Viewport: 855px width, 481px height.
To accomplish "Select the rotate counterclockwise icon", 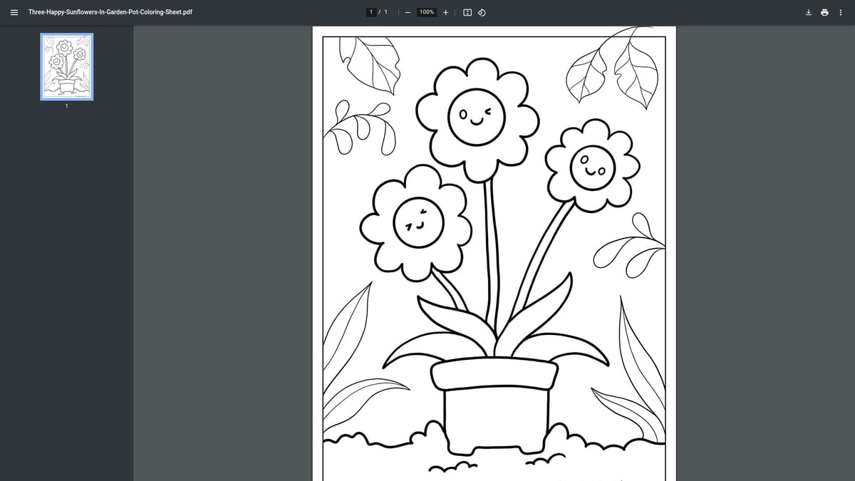I will pyautogui.click(x=482, y=12).
